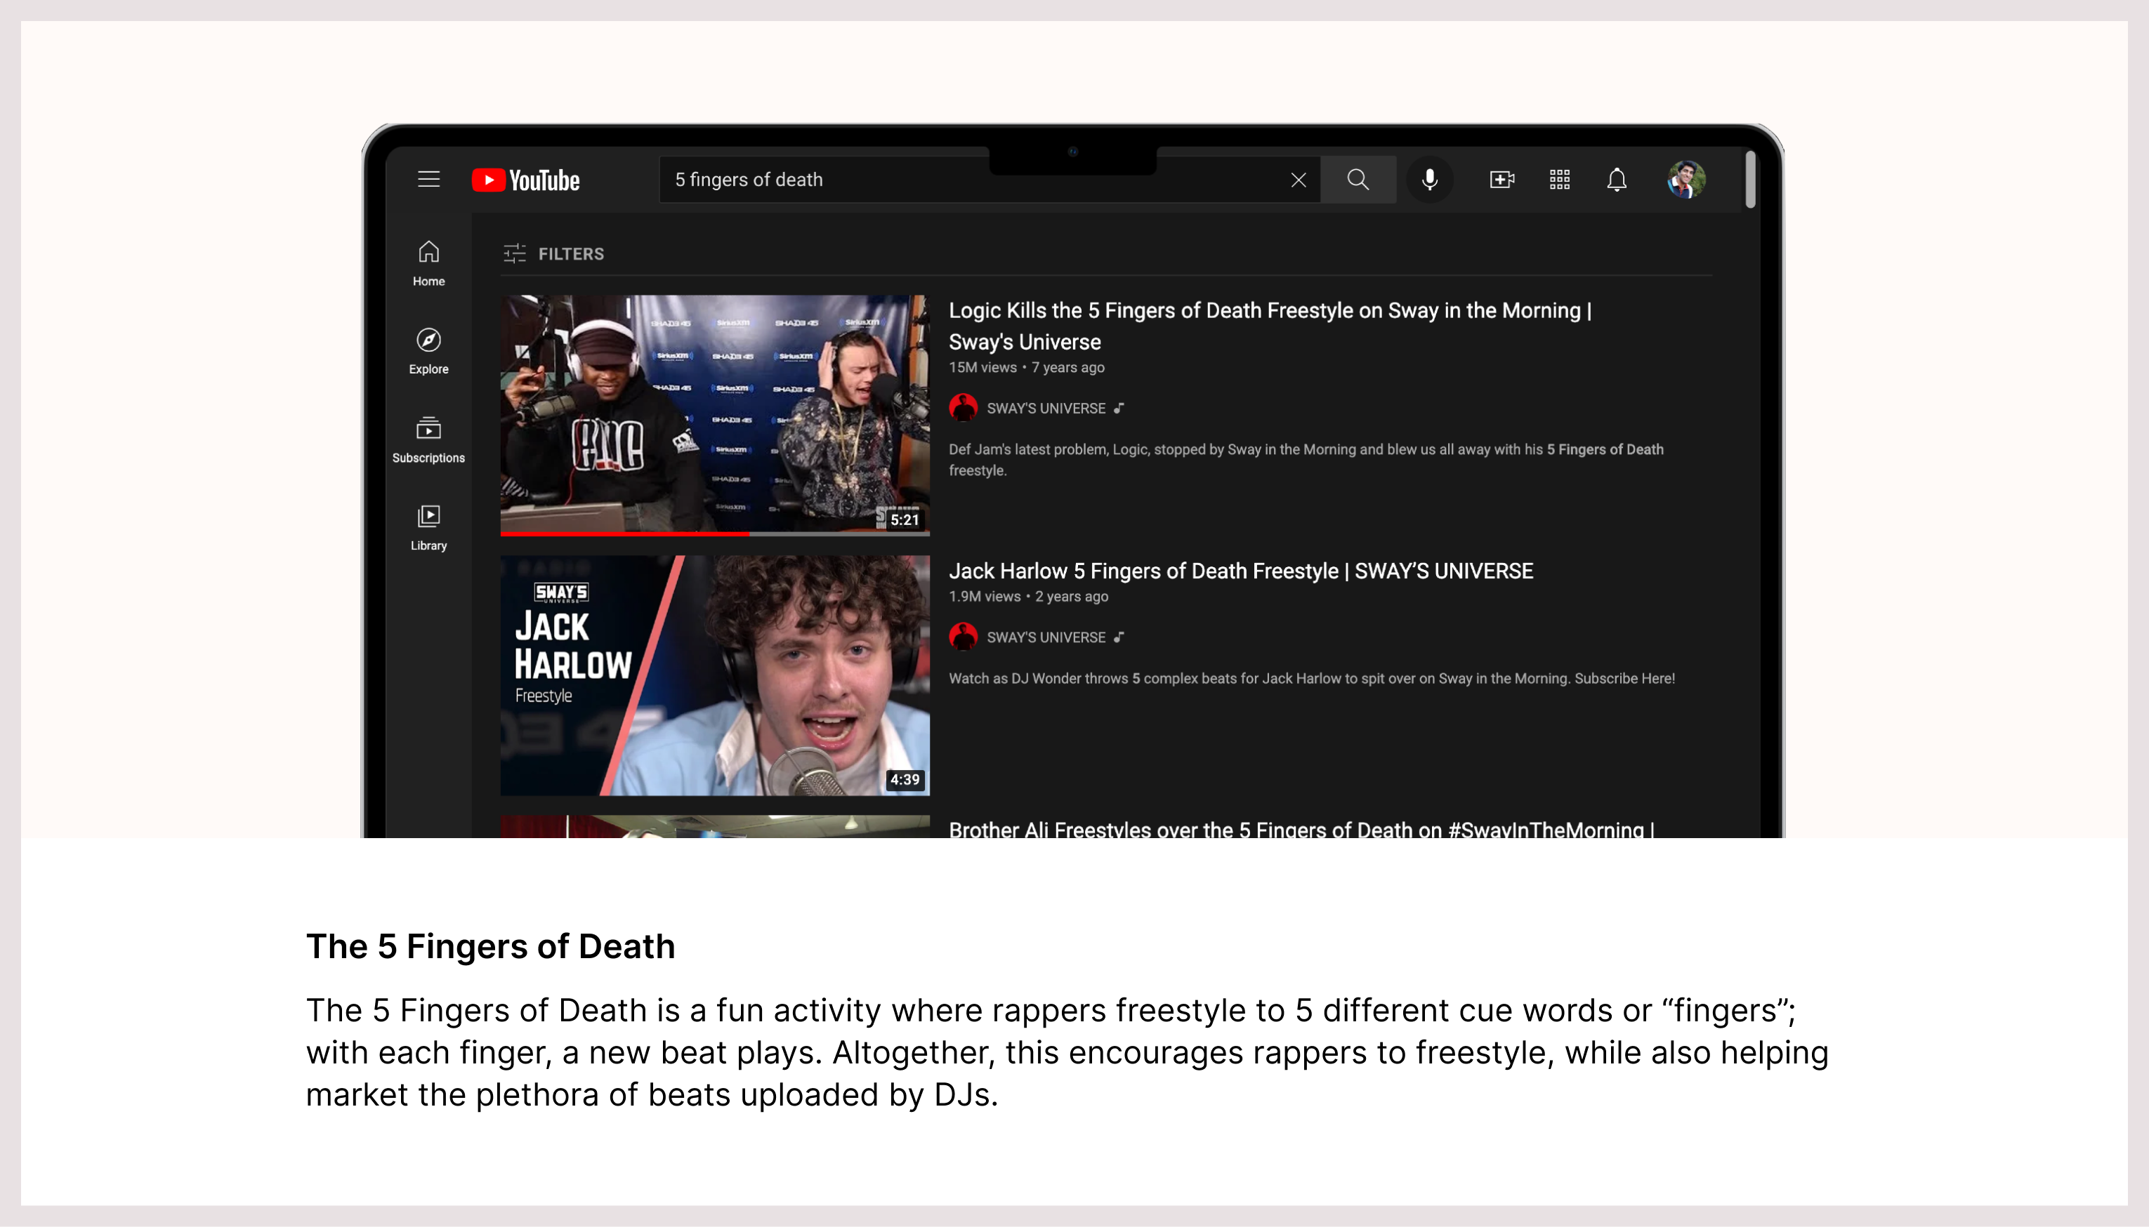Open the Jack Harlow freestyle thumbnail
The image size is (2149, 1227).
click(x=715, y=675)
